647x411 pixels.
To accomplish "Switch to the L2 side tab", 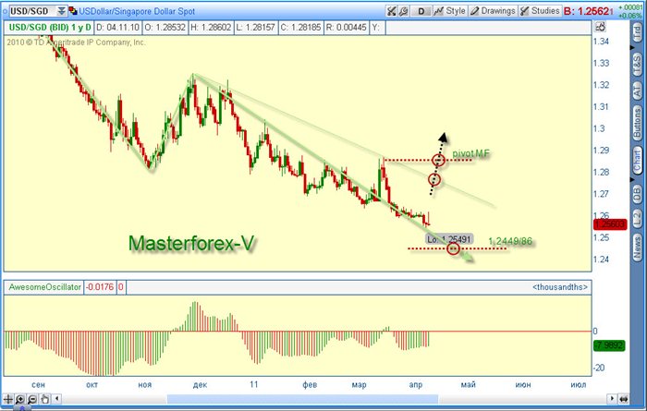I will tap(638, 219).
